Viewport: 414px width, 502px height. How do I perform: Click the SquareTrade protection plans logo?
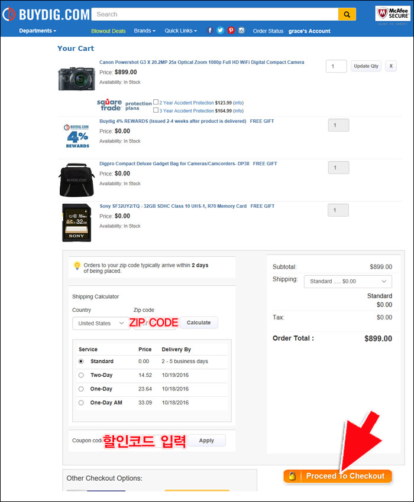124,105
